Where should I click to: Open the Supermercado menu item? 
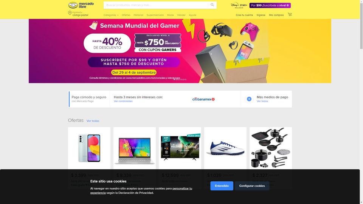pos(155,15)
